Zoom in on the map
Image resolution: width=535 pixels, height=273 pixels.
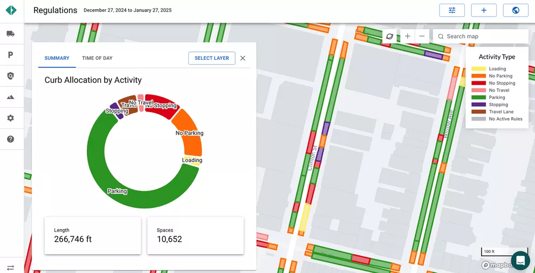click(x=407, y=36)
